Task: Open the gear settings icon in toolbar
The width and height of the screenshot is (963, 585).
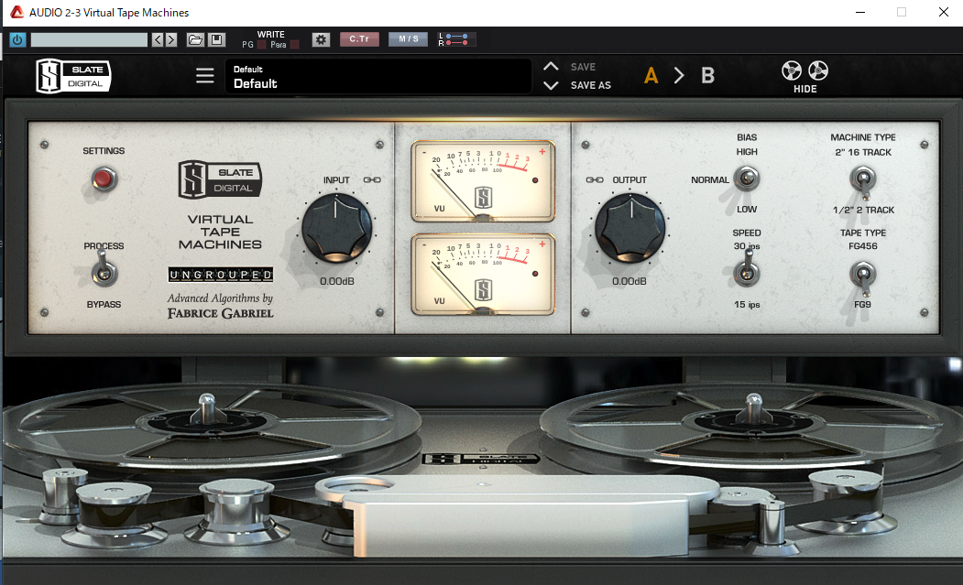Action: point(321,40)
